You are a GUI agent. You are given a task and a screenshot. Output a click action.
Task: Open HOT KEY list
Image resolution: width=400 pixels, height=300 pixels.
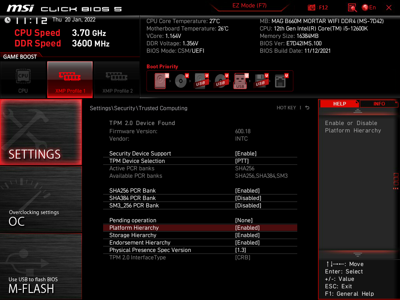coord(286,108)
